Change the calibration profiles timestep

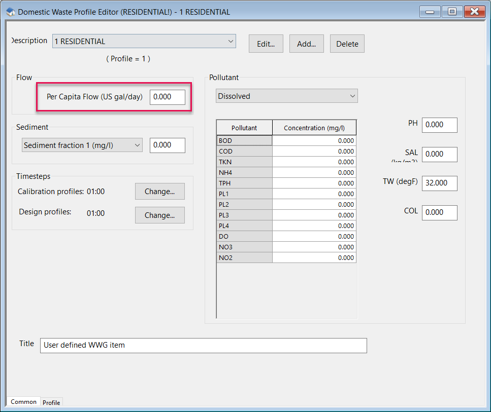click(x=159, y=192)
